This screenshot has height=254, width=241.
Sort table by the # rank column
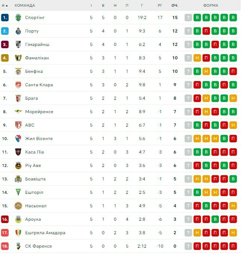(4, 6)
